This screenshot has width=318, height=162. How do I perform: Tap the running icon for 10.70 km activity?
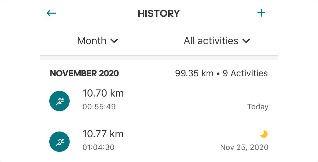pyautogui.click(x=59, y=101)
